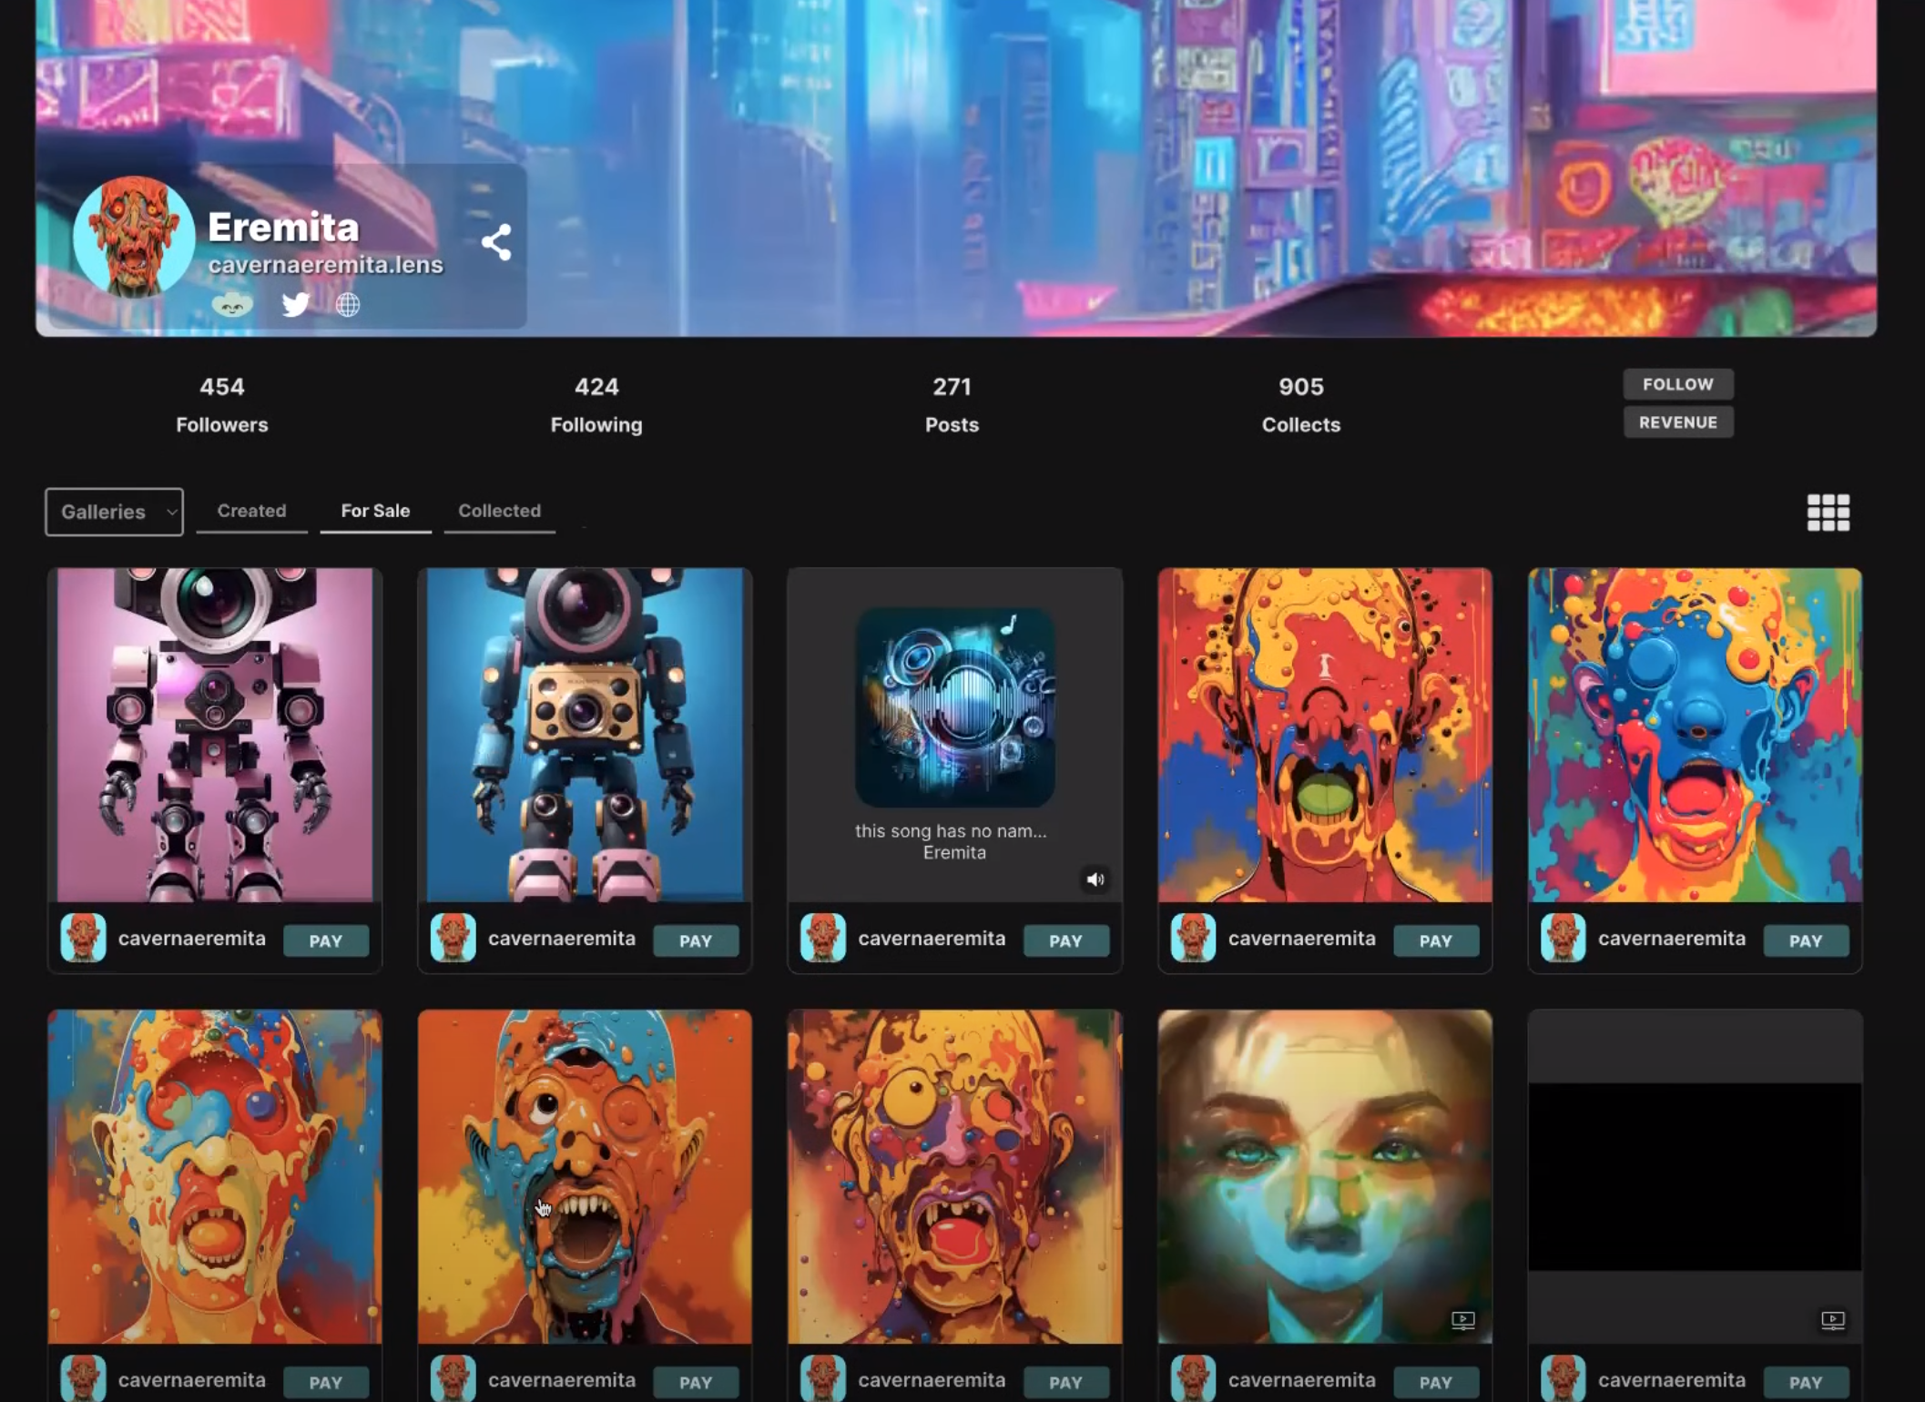Click the Lens mascot icon under the profile name
This screenshot has height=1402, width=1925.
tap(232, 304)
